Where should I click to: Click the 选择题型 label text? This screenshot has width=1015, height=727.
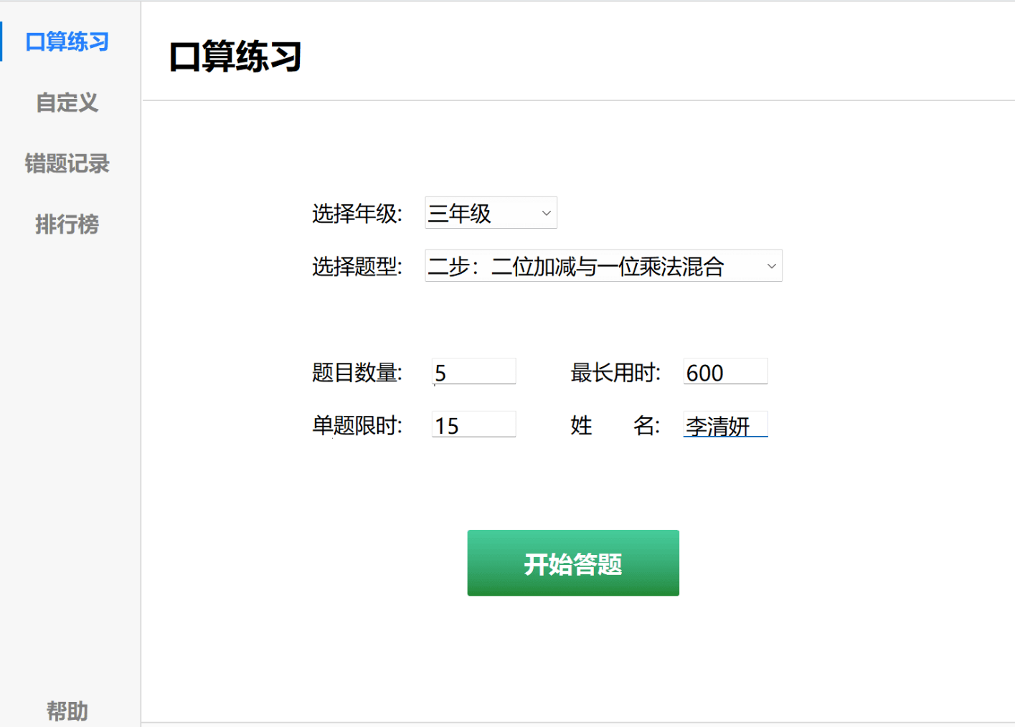357,267
